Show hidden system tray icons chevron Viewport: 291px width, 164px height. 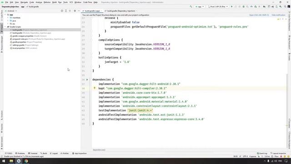(x=265, y=161)
